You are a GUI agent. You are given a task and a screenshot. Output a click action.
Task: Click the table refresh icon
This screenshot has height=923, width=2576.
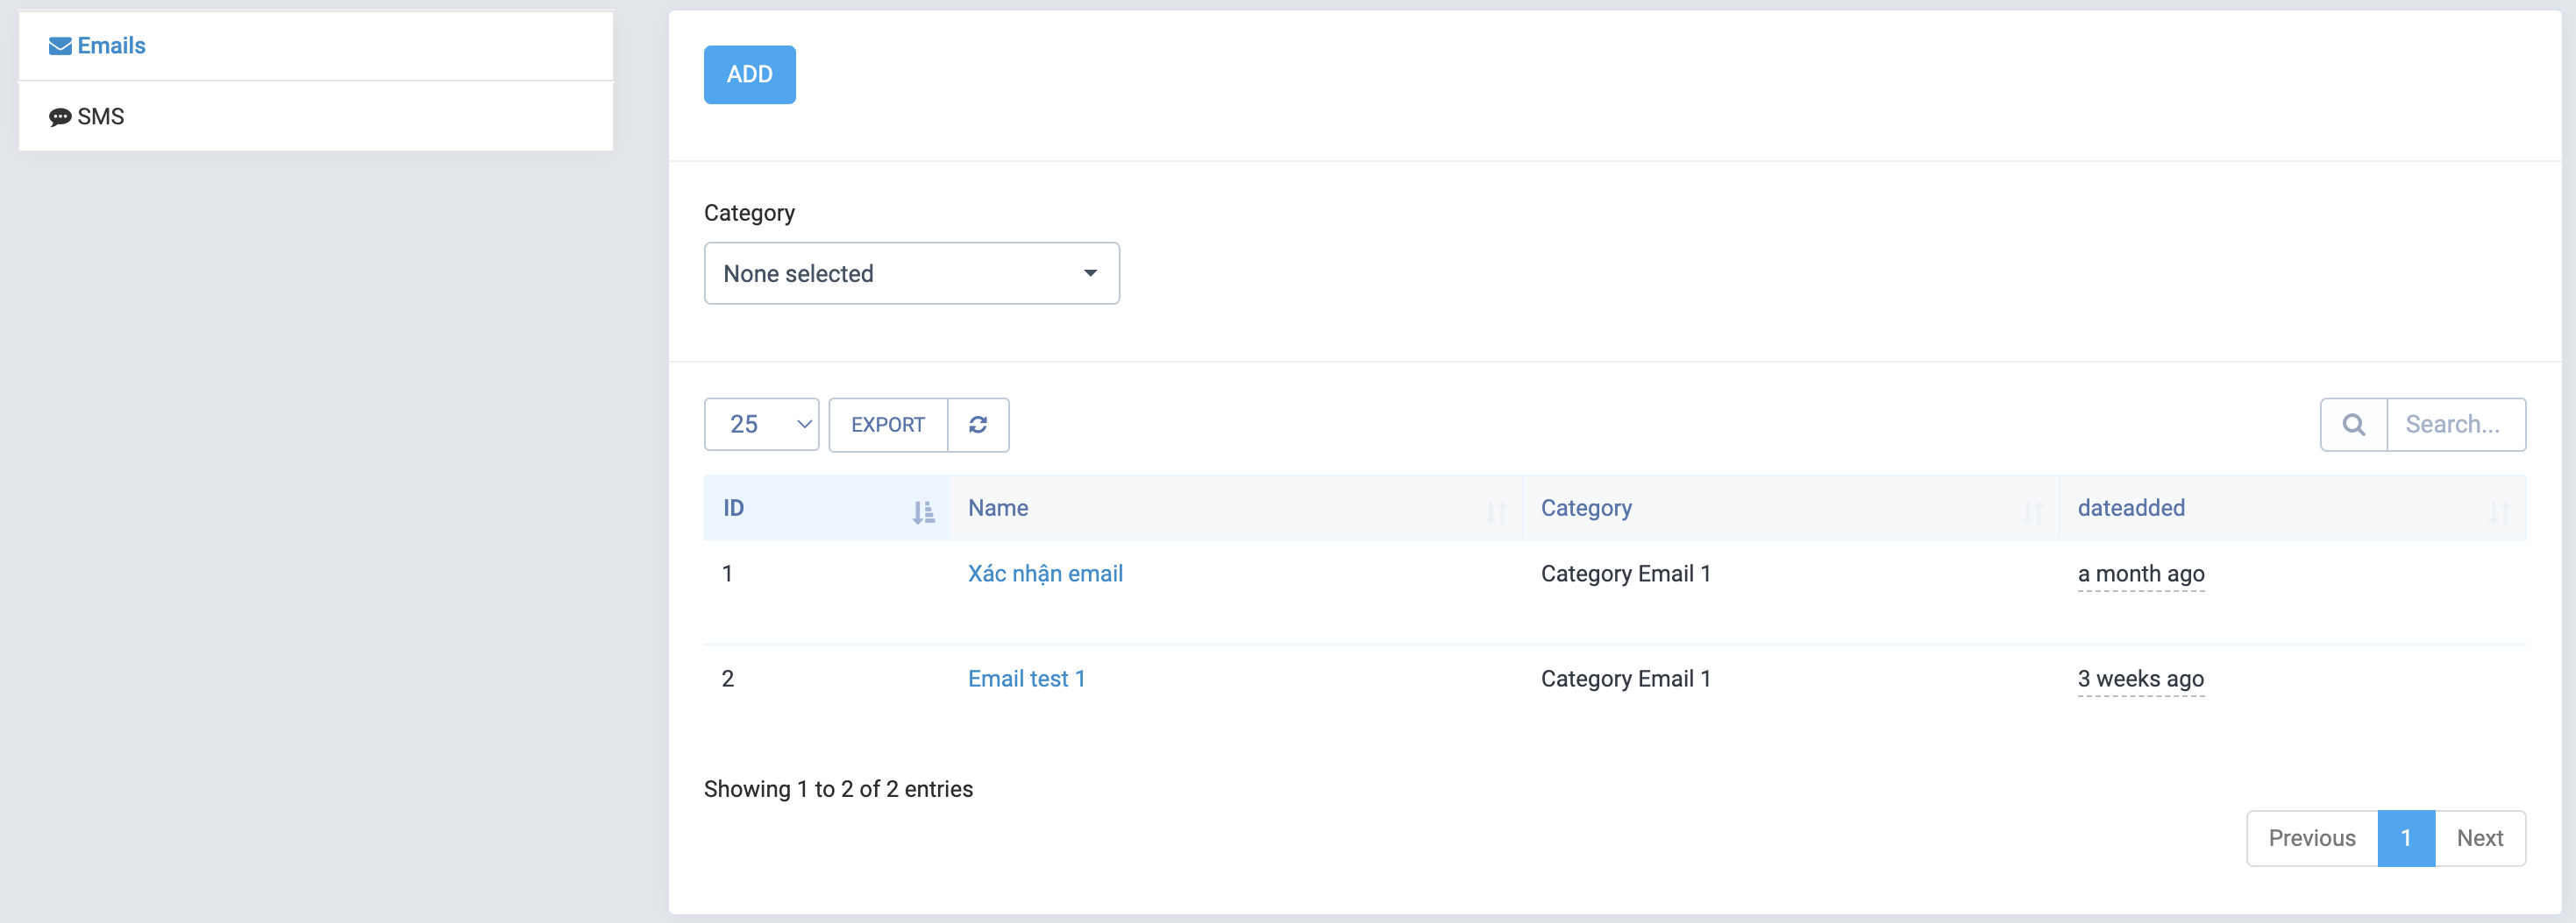coord(977,425)
